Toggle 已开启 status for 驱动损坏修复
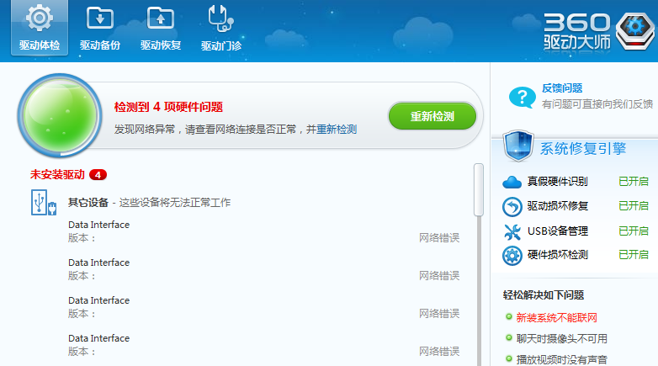This screenshot has width=658, height=366. [x=634, y=205]
